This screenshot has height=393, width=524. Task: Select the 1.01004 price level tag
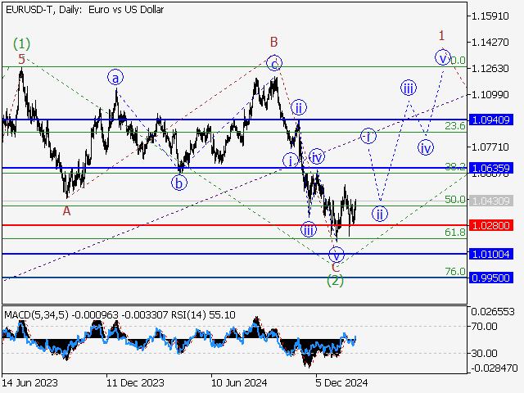point(491,254)
